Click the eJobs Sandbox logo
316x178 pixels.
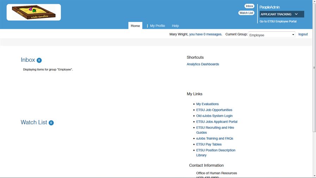[33, 12]
